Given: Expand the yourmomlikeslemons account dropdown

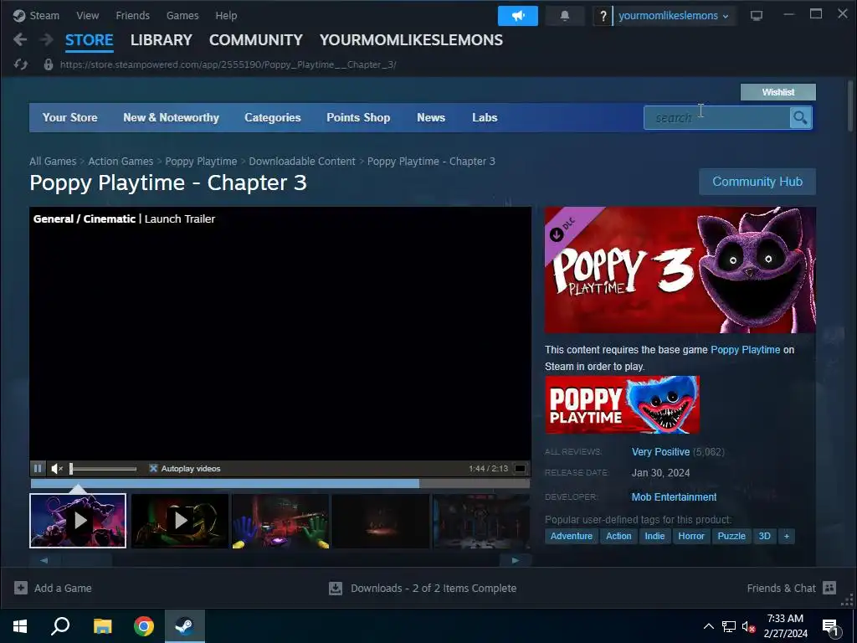Looking at the screenshot, I should 673,16.
